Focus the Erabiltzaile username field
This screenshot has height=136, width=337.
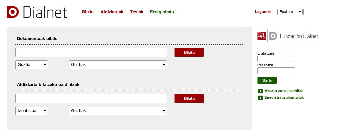click(276, 59)
